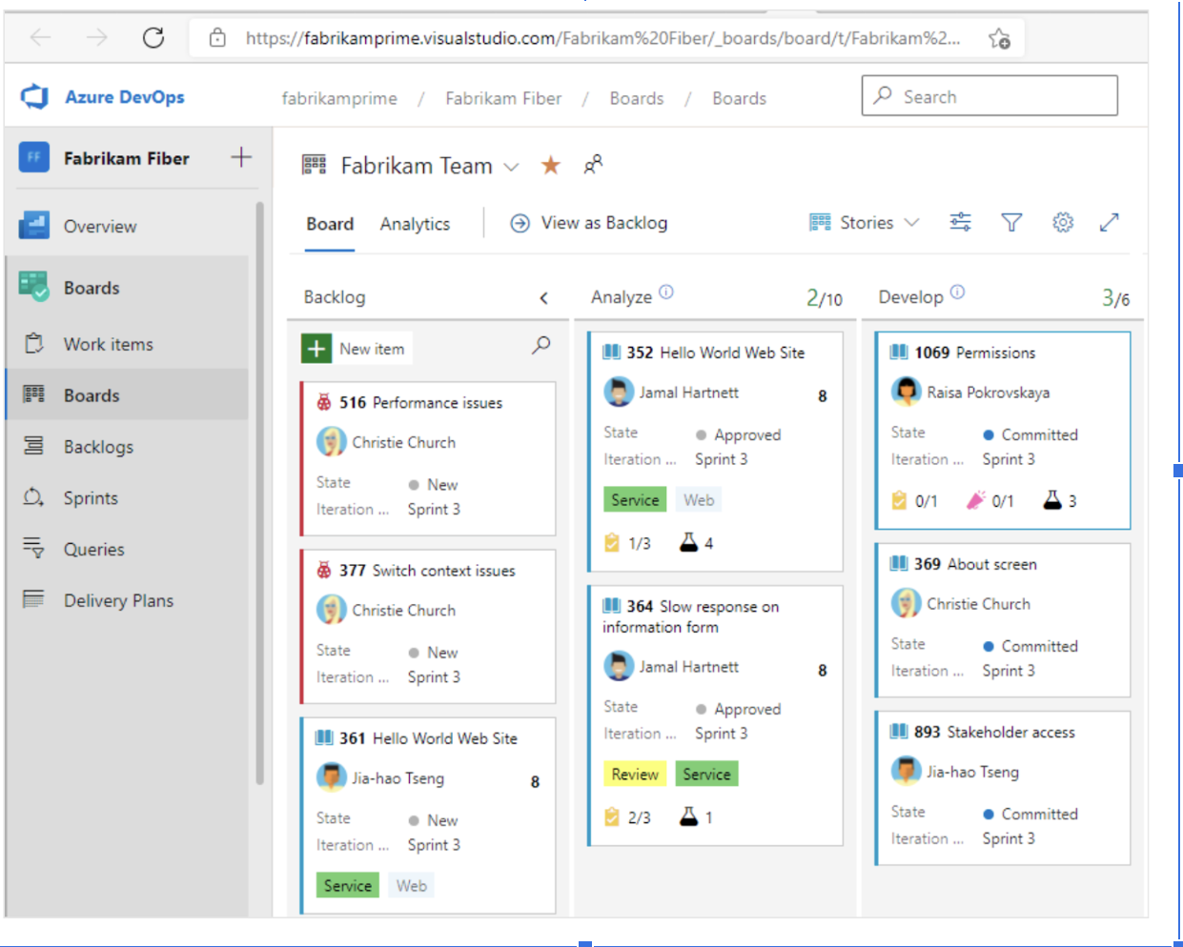Screen dimensions: 1183x947
Task: Expand the Fabrikam Team selector chevron
Action: click(511, 167)
